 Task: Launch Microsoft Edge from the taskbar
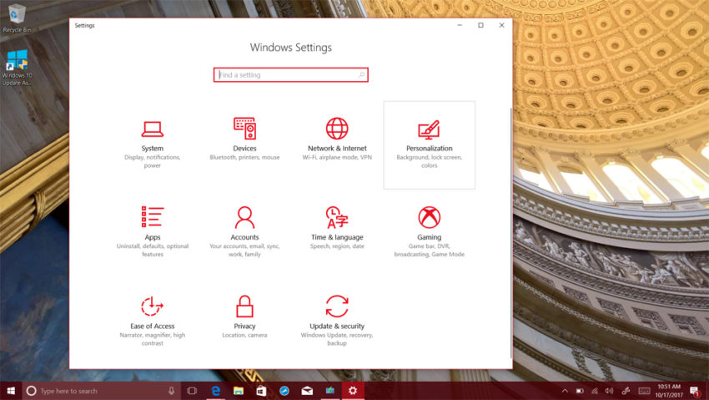click(x=216, y=391)
